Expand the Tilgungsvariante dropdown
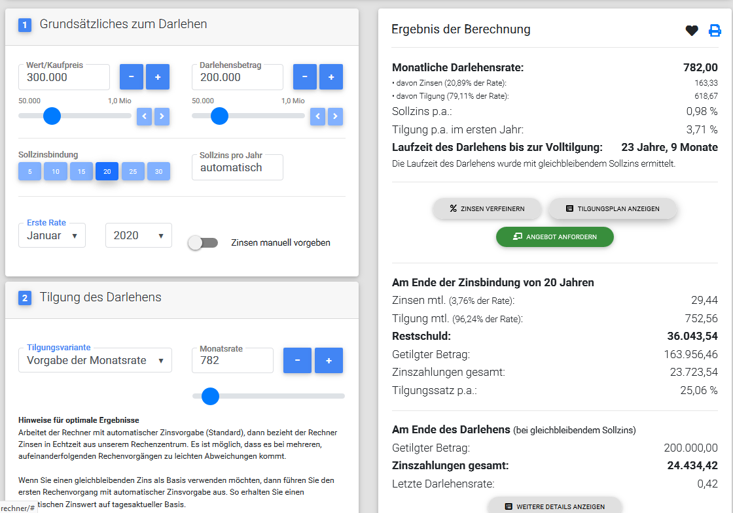 point(95,360)
